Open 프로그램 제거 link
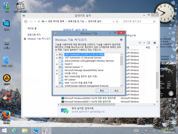 coord(34,35)
